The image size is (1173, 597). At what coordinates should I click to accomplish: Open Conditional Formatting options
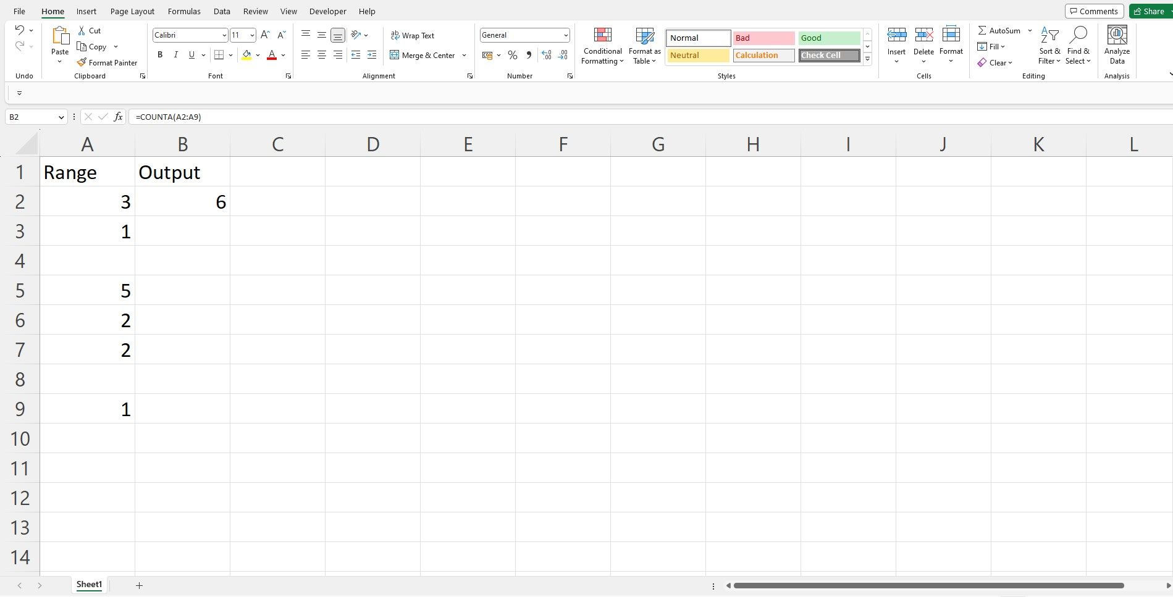click(x=602, y=46)
